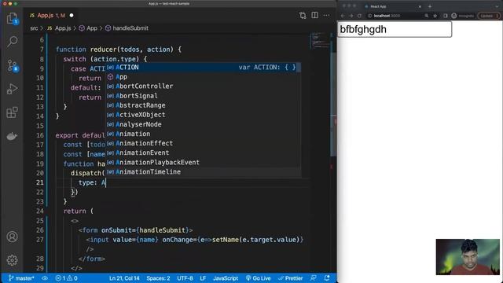Open a new browser tab
Image resolution: width=503 pixels, height=283 pixels.
tap(430, 6)
